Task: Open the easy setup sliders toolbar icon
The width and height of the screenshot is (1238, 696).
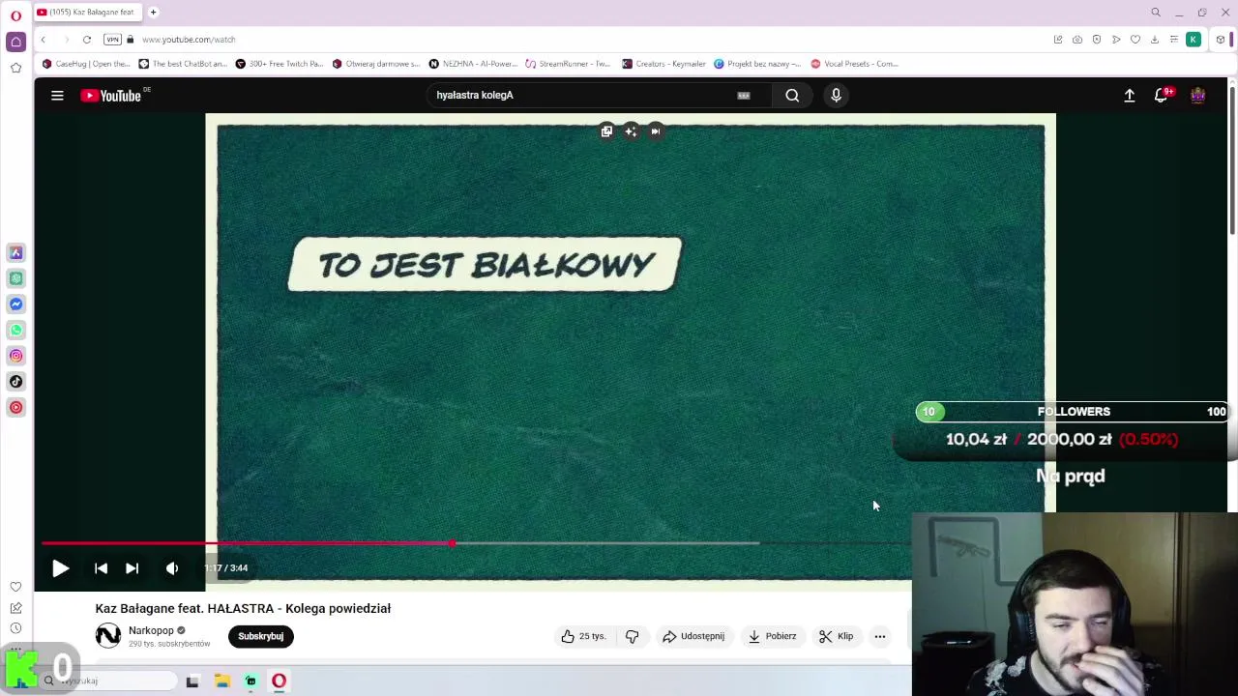Action: coord(1174,40)
